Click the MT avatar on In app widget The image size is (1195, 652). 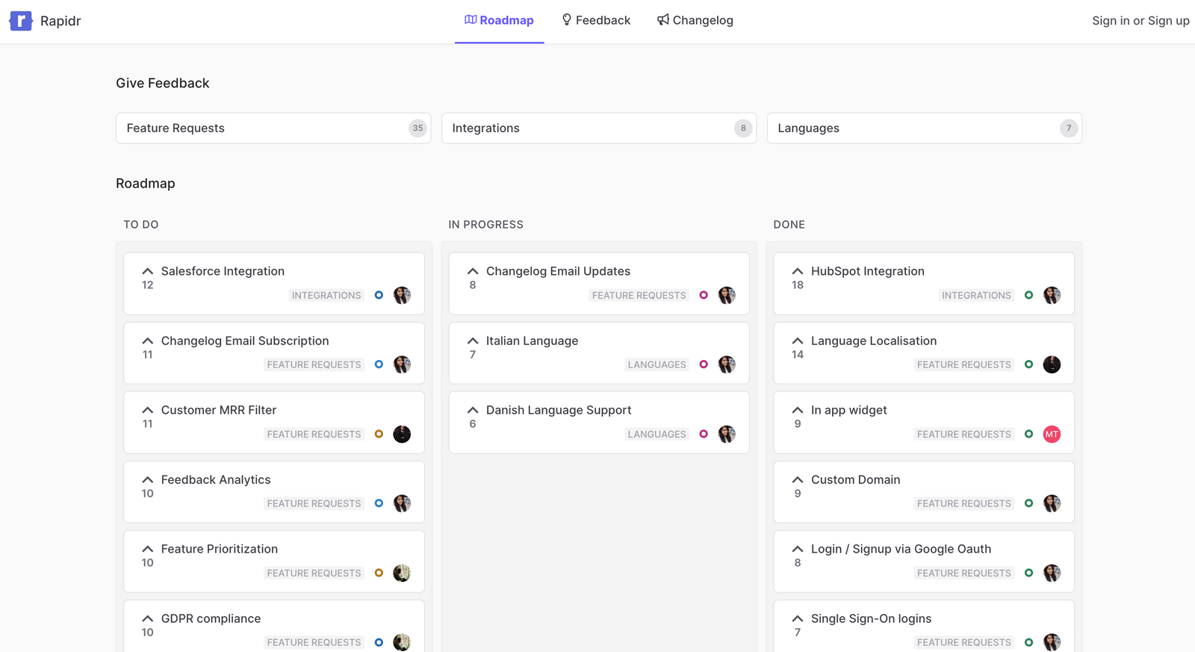(x=1052, y=434)
